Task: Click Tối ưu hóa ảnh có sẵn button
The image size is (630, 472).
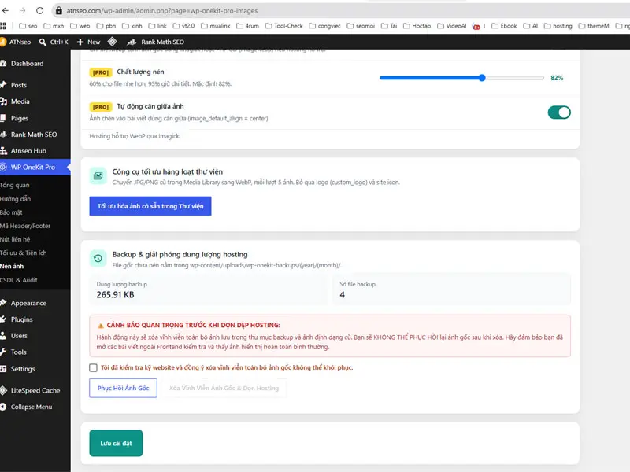Action: coord(150,206)
